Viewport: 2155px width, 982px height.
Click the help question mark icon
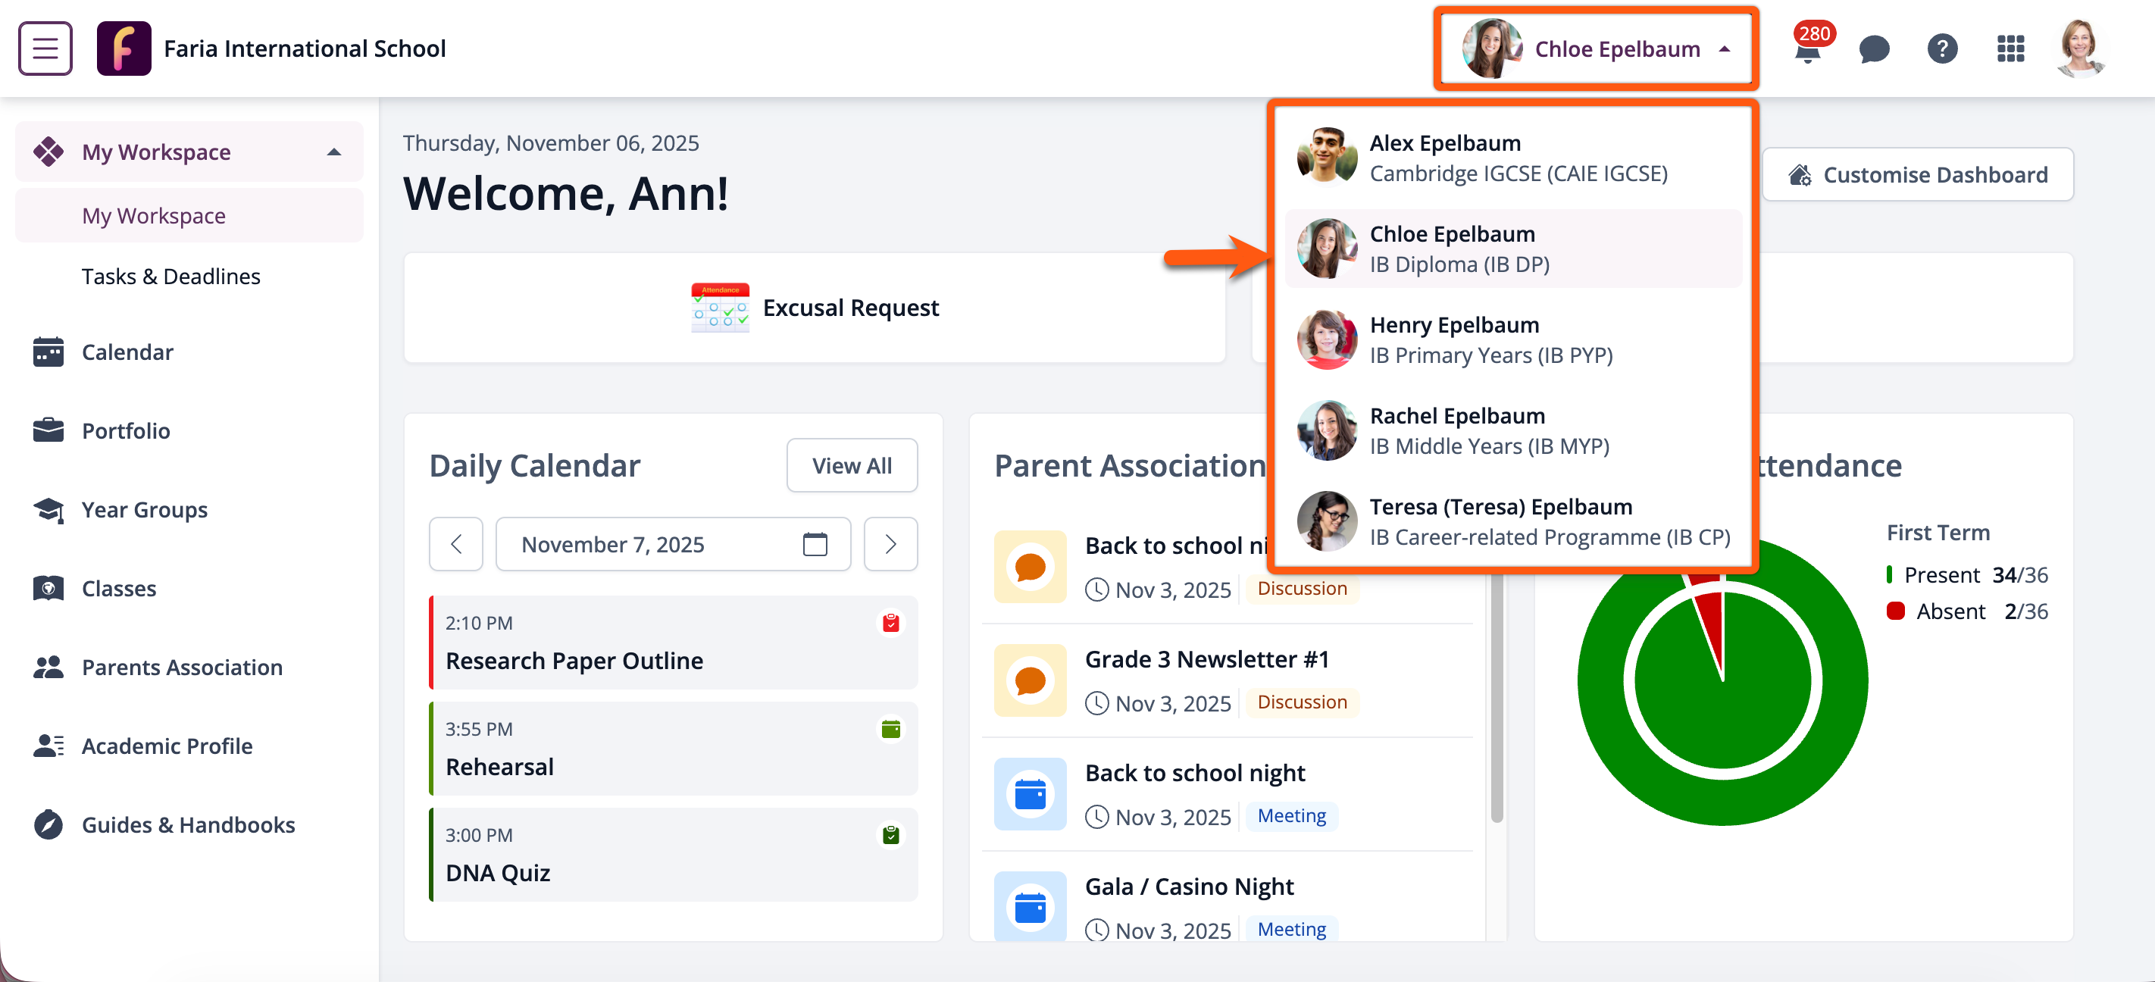click(x=1941, y=48)
